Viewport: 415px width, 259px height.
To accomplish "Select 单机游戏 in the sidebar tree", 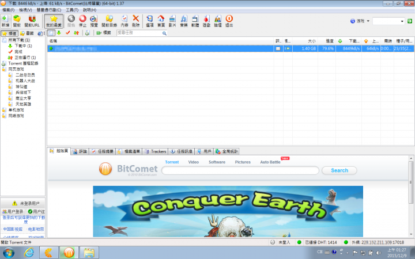I will coord(16,110).
